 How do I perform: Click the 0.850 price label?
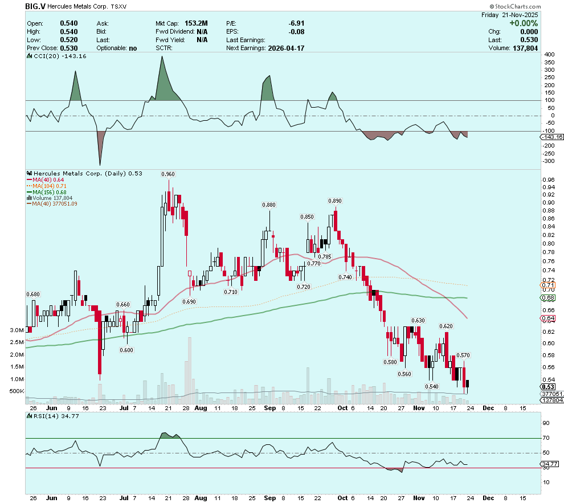tap(307, 217)
